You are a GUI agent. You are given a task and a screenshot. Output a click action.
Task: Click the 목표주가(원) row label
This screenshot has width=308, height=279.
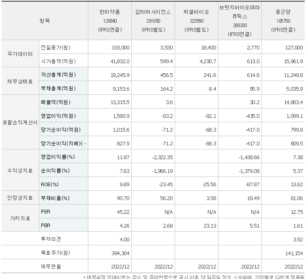coord(56,253)
